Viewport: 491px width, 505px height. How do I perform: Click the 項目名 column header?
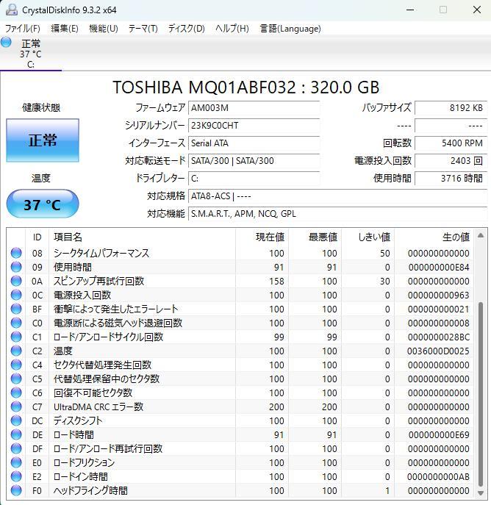tap(142, 237)
